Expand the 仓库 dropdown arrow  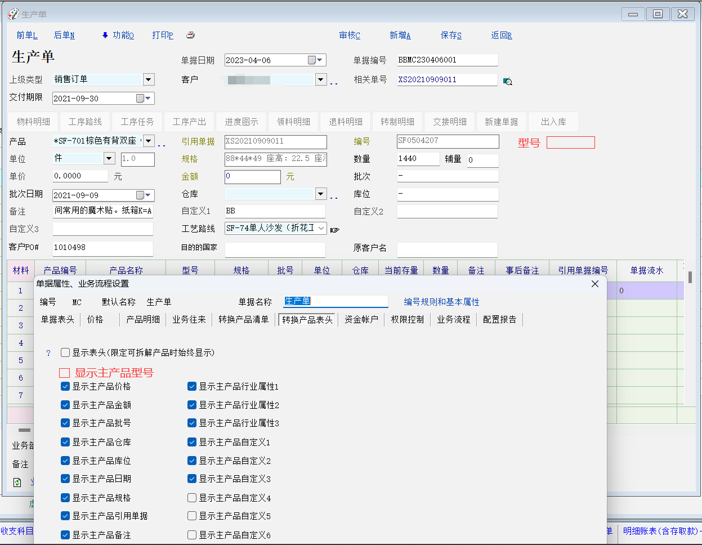click(x=320, y=194)
